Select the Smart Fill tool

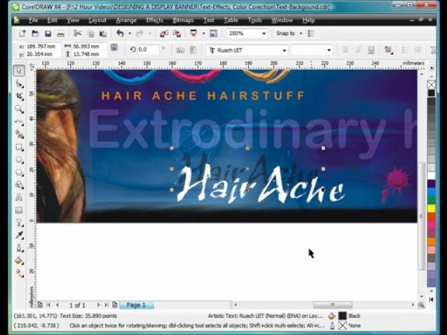(19, 134)
